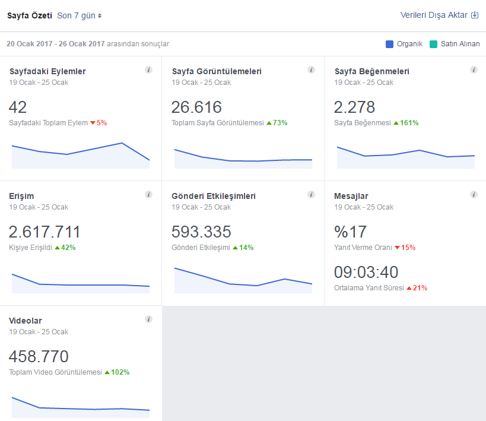This screenshot has width=486, height=421.
Task: Click the Sayfa Özeti heading
Action: [x=30, y=15]
